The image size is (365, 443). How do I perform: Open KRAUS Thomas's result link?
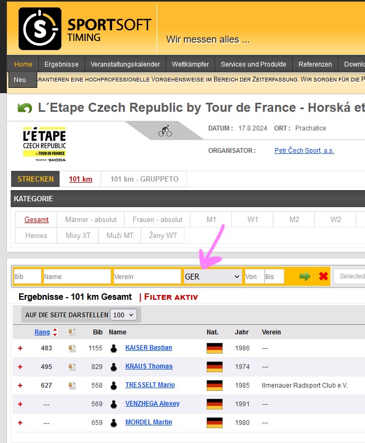click(x=149, y=366)
